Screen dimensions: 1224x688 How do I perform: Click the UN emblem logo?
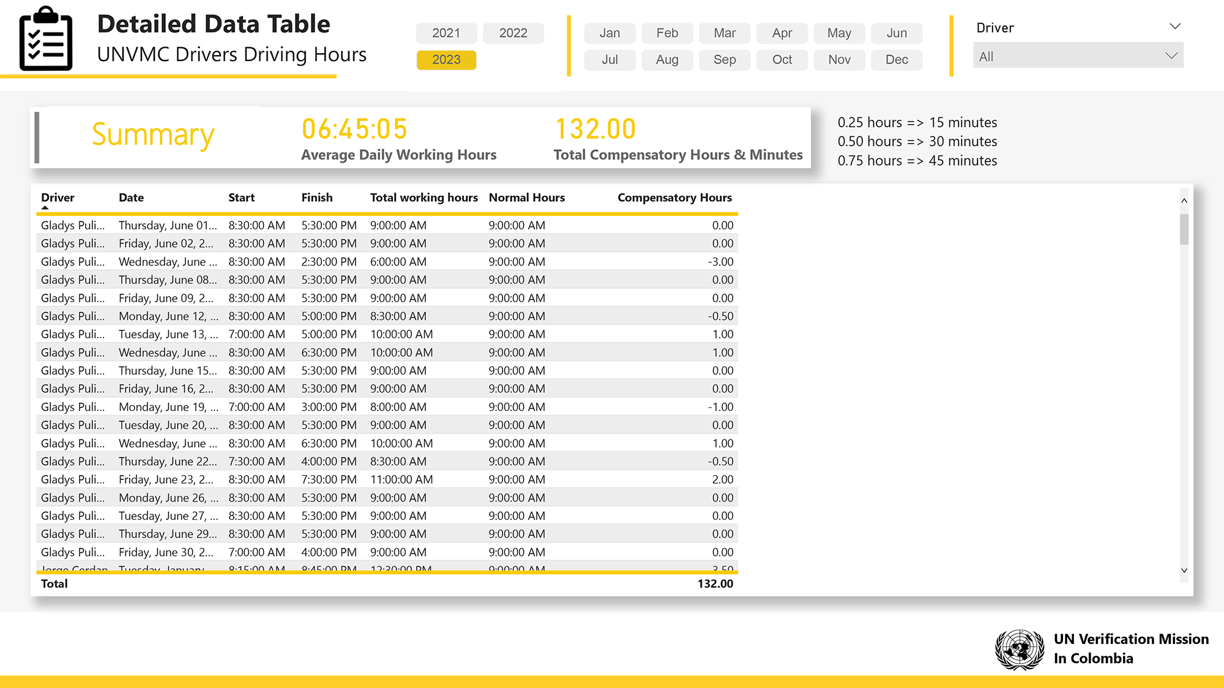tap(1019, 649)
